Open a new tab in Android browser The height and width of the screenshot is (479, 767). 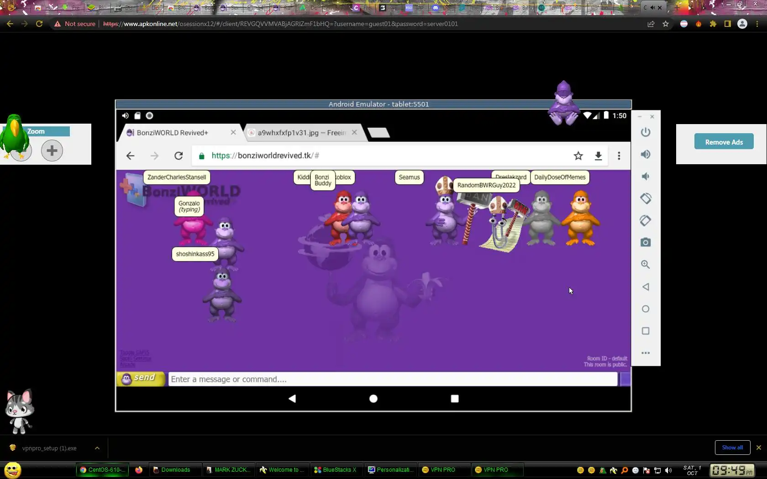click(378, 133)
